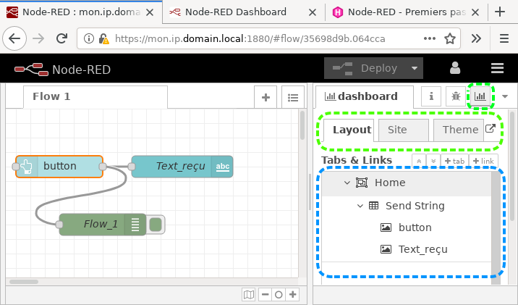Select the Text_reçu node on canvas
This screenshot has width=518, height=305.
(182, 167)
